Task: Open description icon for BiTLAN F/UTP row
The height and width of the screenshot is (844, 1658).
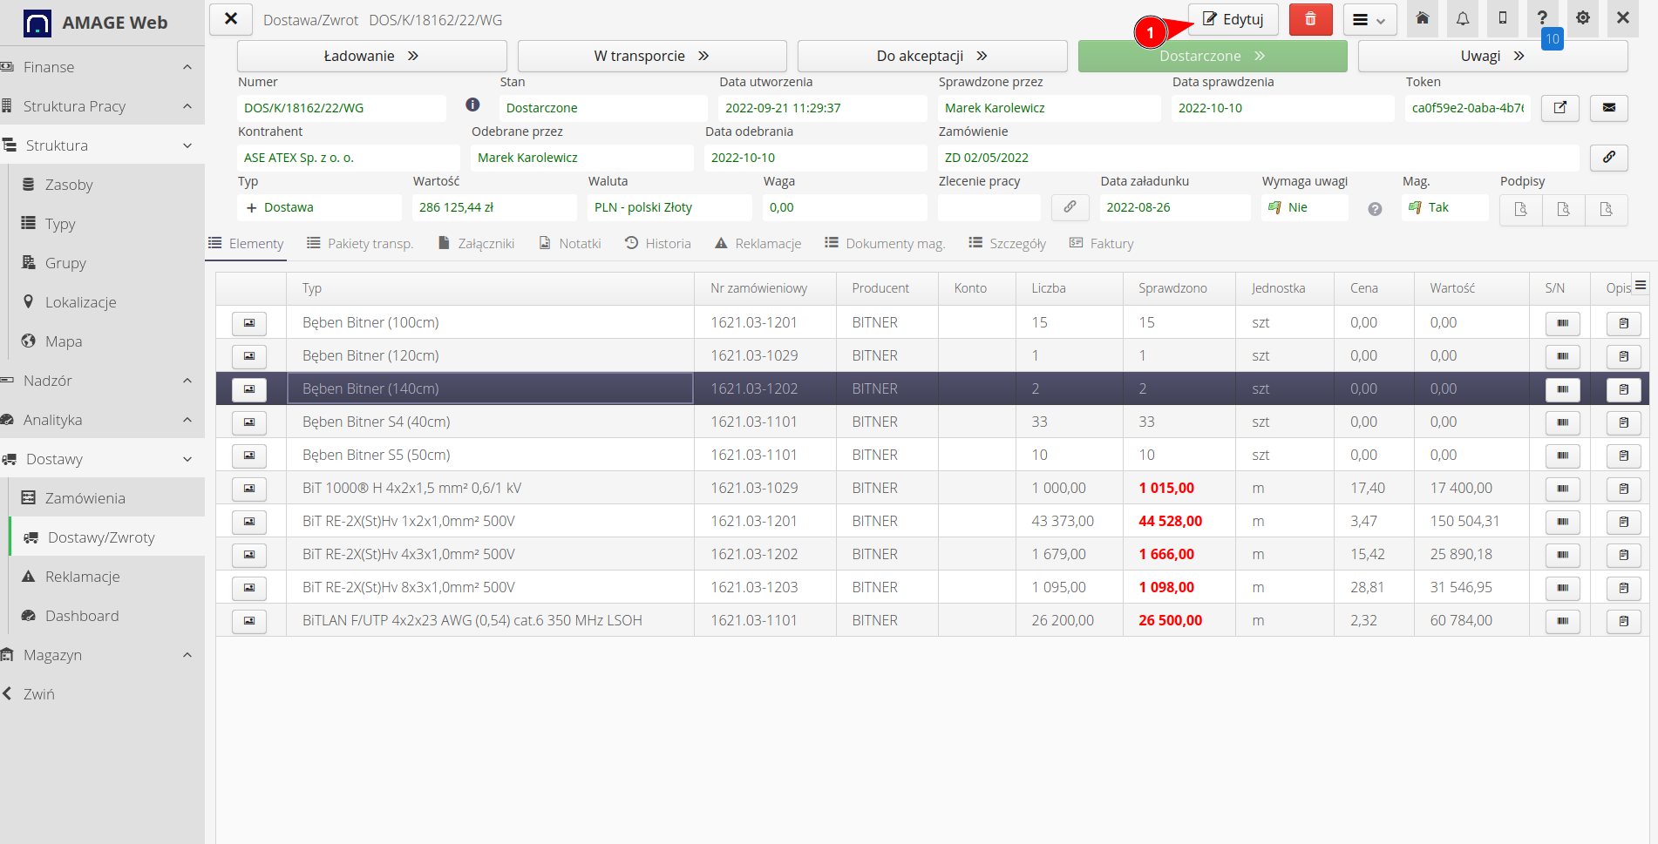Action: point(1623,621)
